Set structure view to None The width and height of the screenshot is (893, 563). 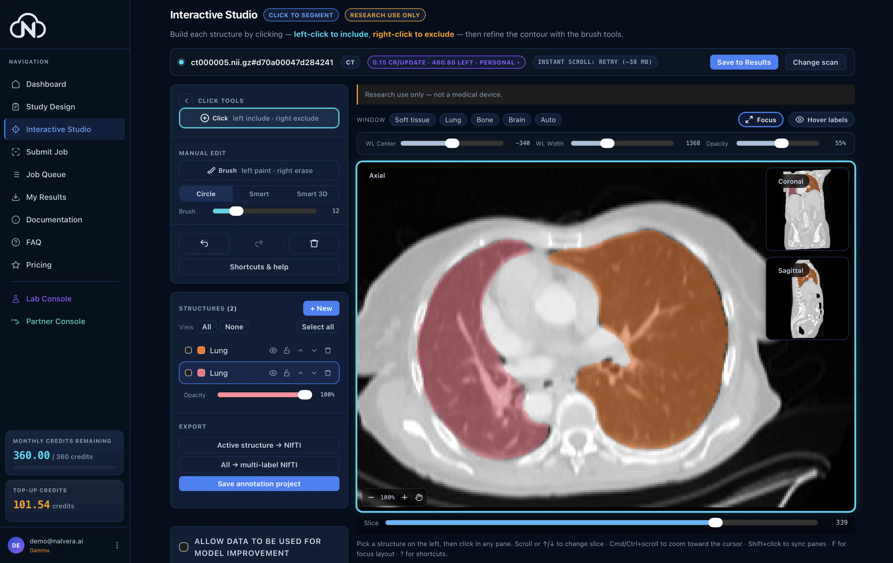tap(234, 327)
